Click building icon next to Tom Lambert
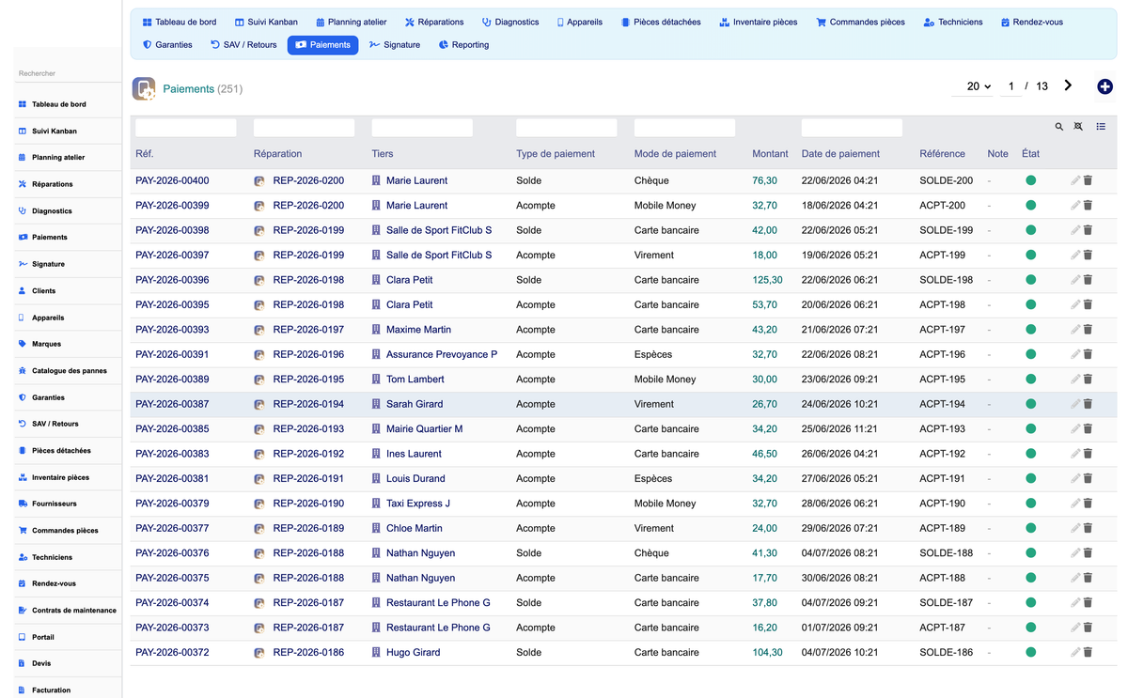1128x698 pixels. pos(376,380)
